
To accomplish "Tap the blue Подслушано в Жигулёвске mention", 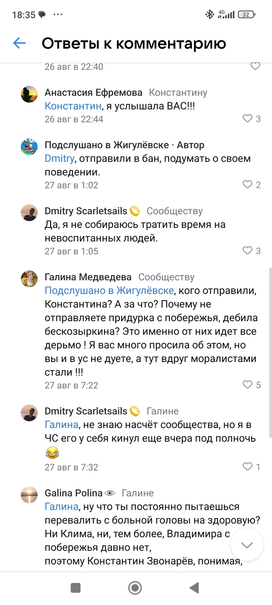I will coord(109,290).
